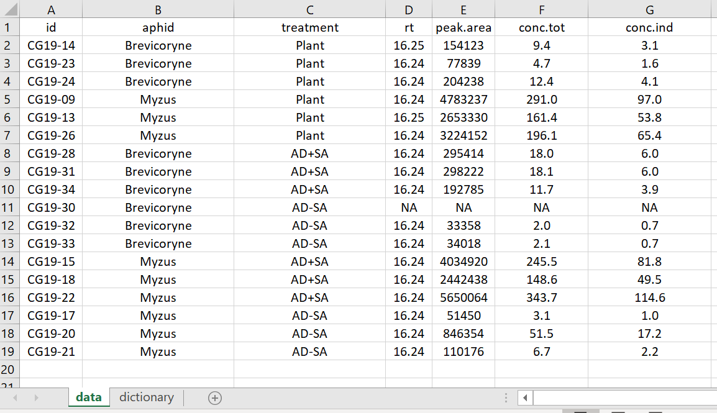Viewport: 717px width, 413px height.
Task: Go to next sheet arrow
Action: (x=36, y=398)
